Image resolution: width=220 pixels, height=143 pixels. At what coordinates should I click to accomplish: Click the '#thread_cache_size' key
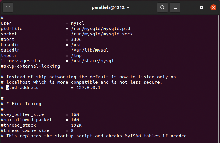[25, 130]
